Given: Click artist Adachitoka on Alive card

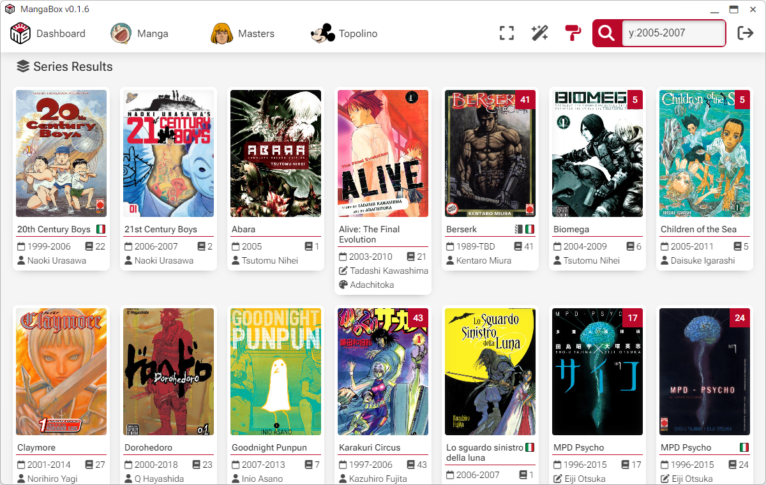Looking at the screenshot, I should coord(372,285).
